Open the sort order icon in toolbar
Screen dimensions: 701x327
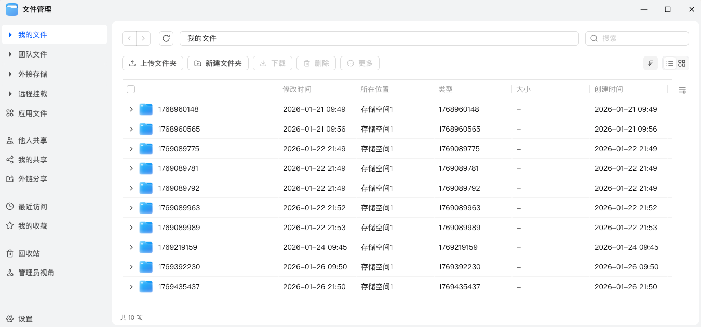click(x=650, y=63)
